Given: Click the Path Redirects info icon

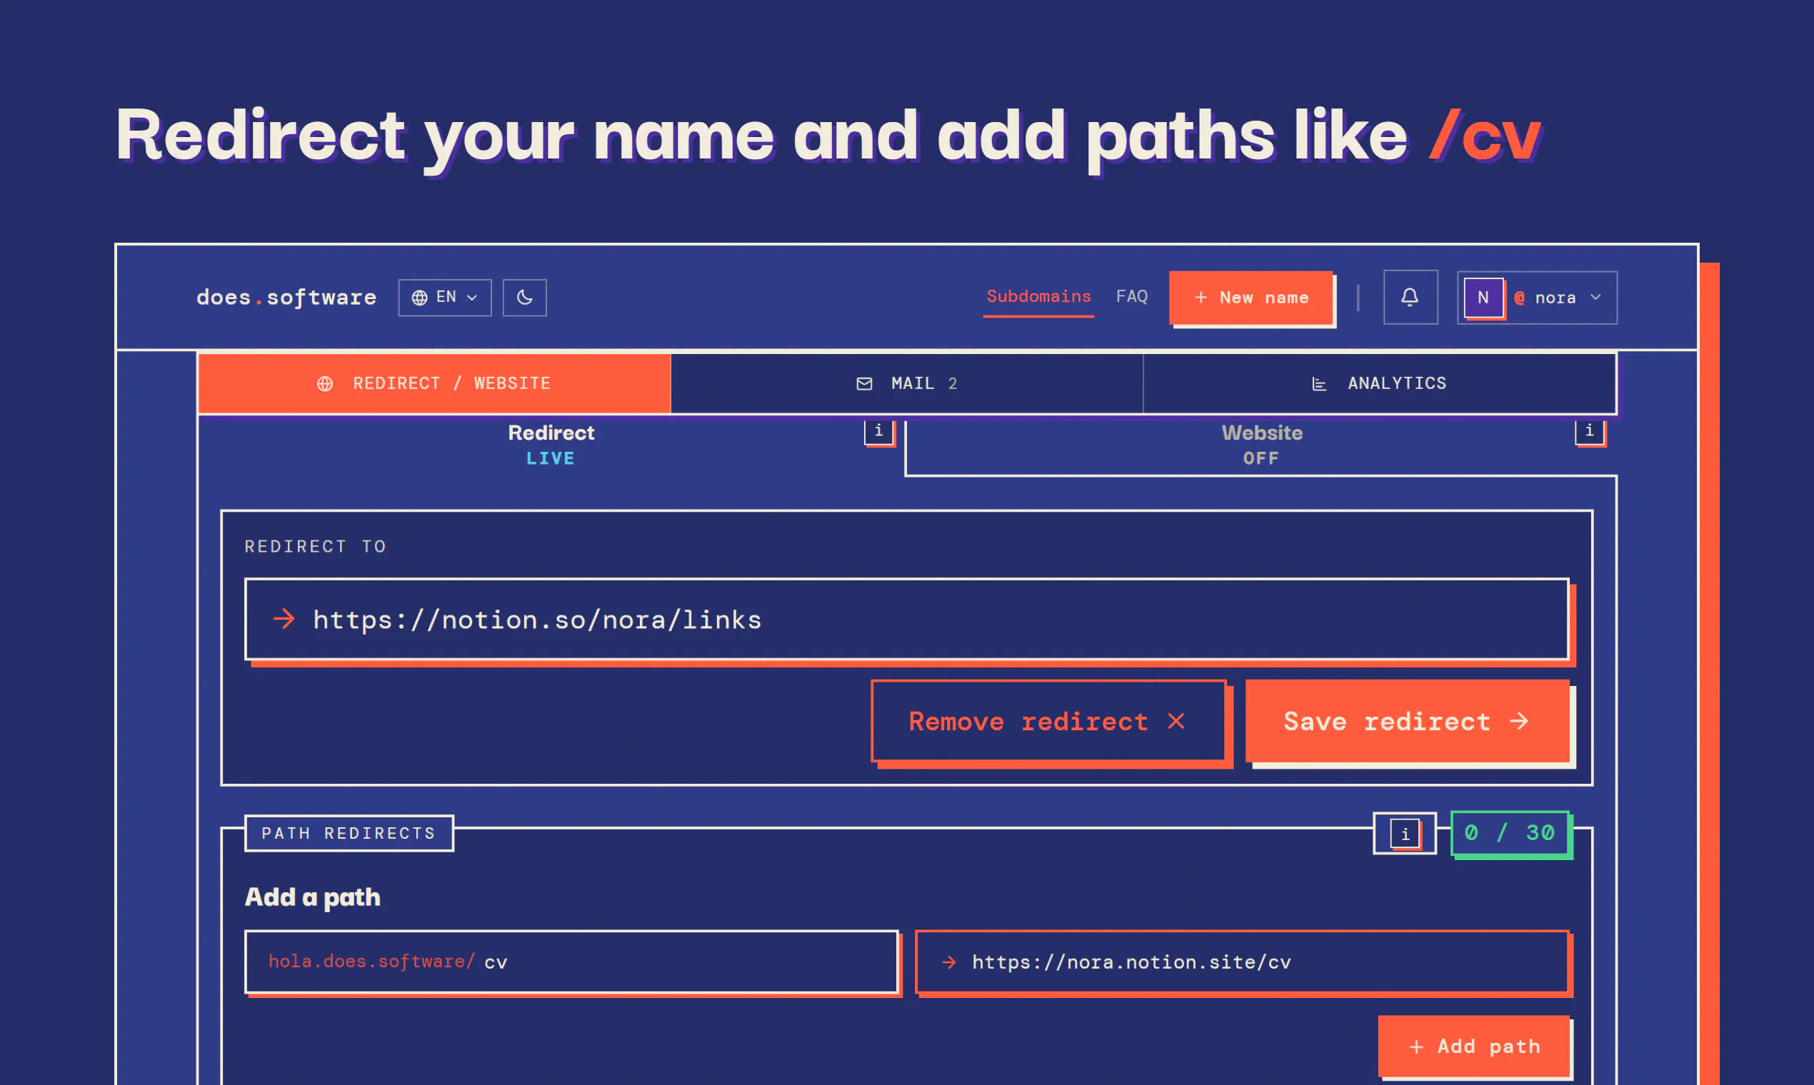Looking at the screenshot, I should pos(1404,834).
